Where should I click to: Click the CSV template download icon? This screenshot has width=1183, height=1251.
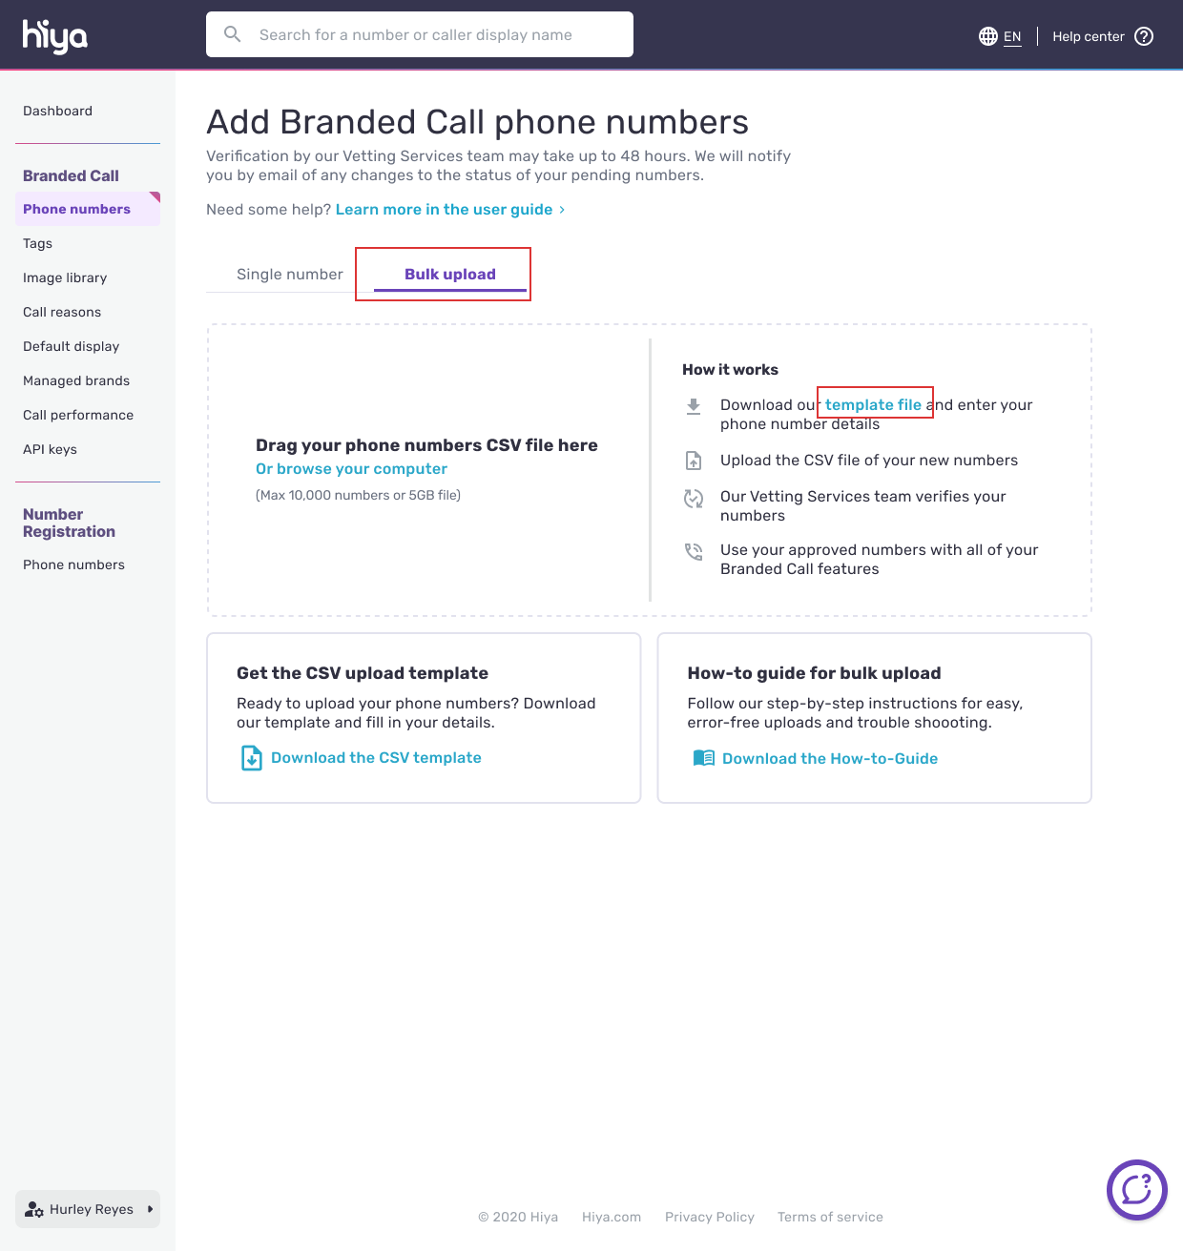(x=251, y=758)
